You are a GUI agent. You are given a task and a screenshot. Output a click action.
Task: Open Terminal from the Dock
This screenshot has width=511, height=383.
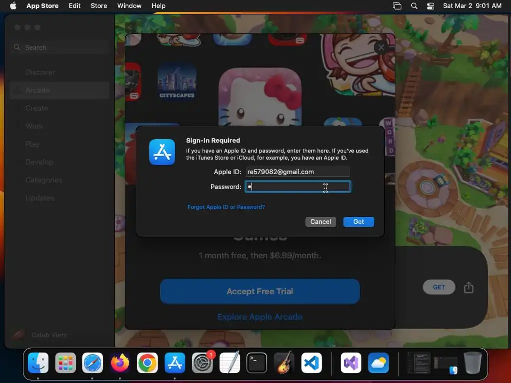point(257,363)
